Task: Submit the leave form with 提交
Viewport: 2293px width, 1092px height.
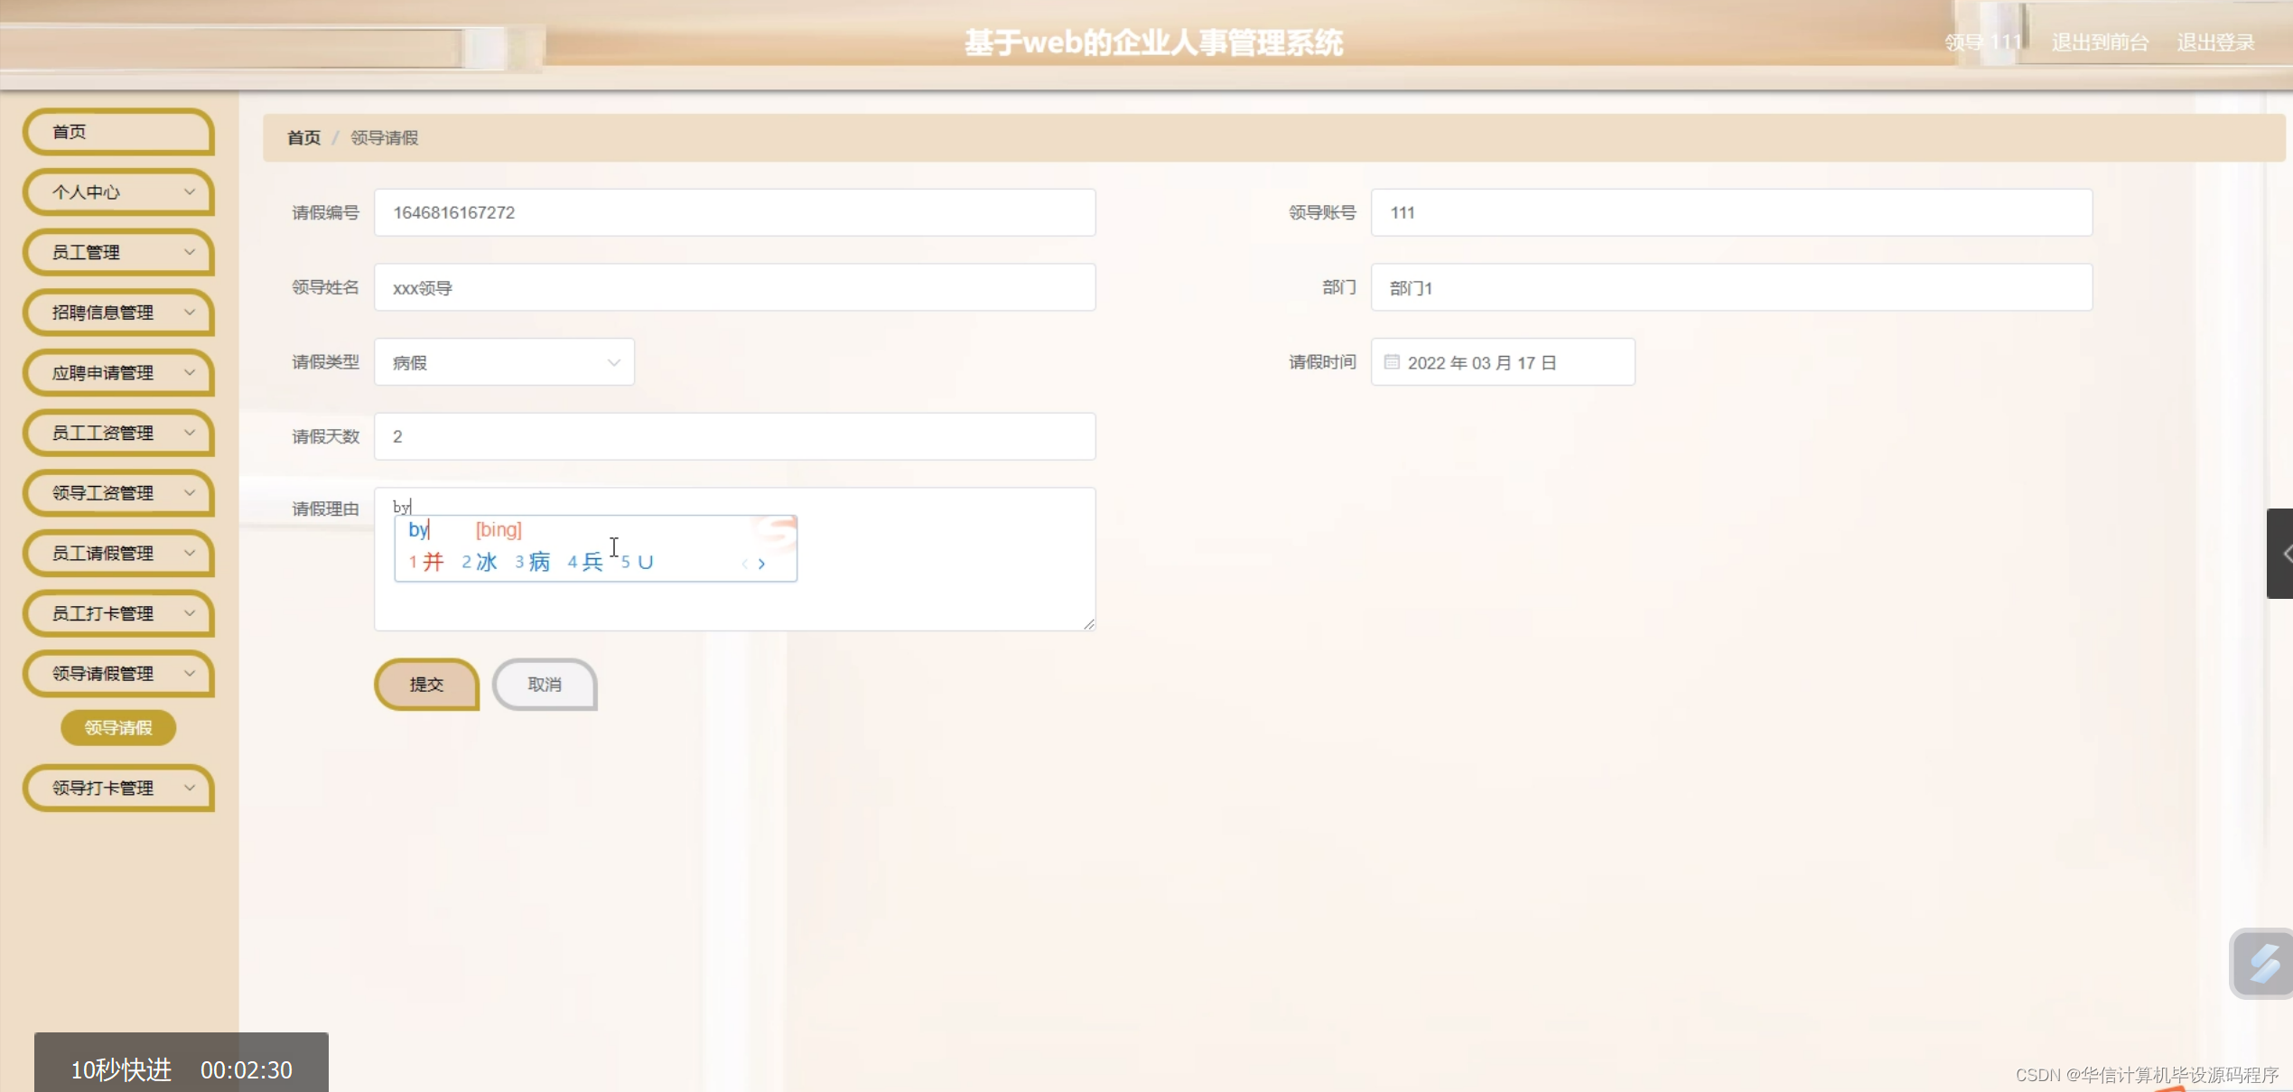Action: click(x=425, y=684)
